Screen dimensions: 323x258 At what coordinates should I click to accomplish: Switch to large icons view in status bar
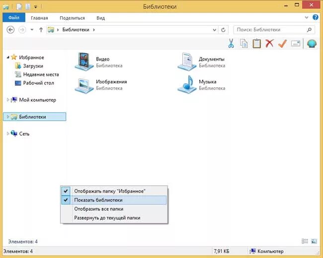coord(314,241)
